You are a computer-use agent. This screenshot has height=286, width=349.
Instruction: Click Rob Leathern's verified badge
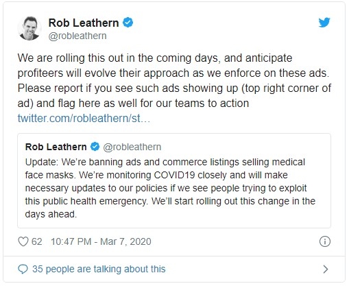(128, 23)
